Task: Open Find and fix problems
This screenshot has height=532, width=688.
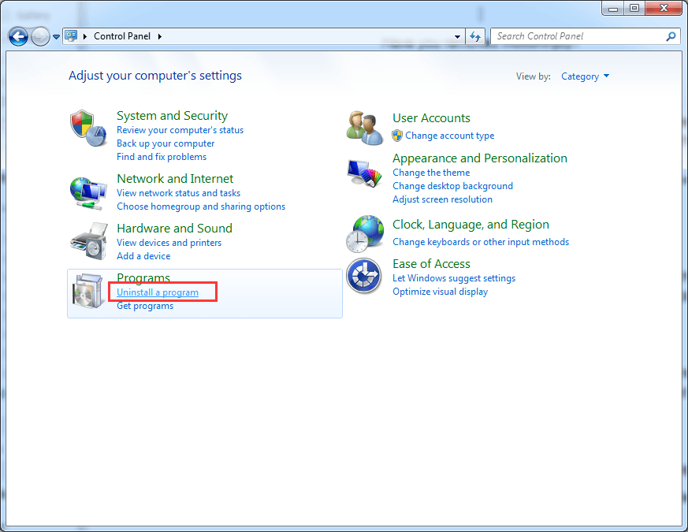Action: [162, 157]
